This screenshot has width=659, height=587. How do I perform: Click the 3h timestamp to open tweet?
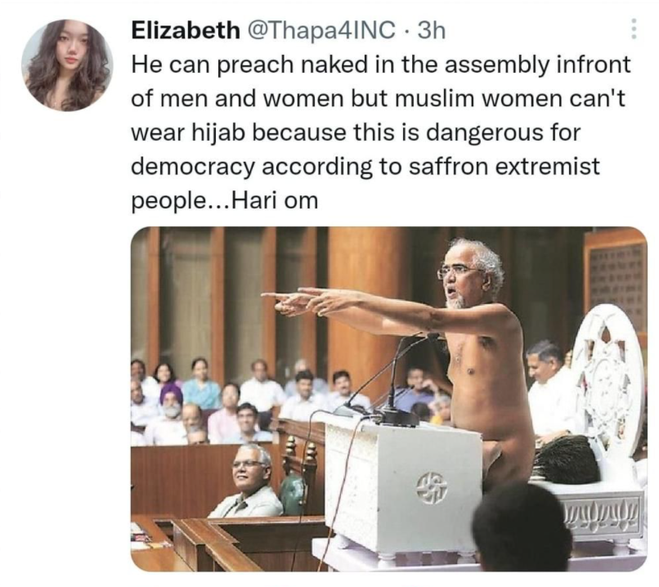click(x=432, y=30)
